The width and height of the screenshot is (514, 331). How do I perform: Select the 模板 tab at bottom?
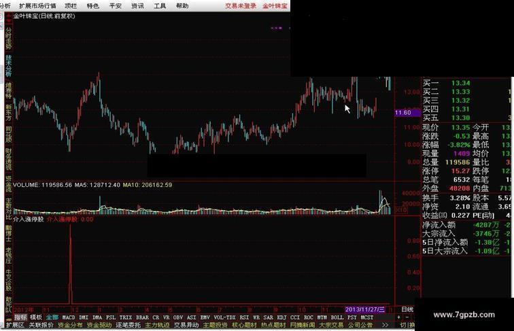(x=36, y=317)
